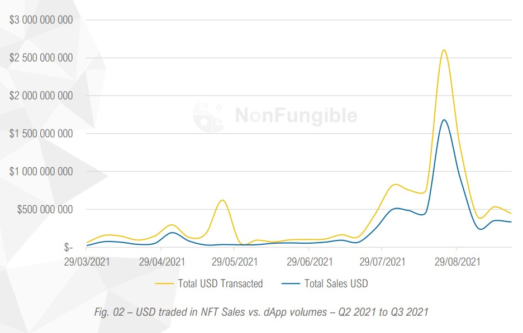
Task: Toggle the Total USD Transacted legend label
Action: point(220,283)
